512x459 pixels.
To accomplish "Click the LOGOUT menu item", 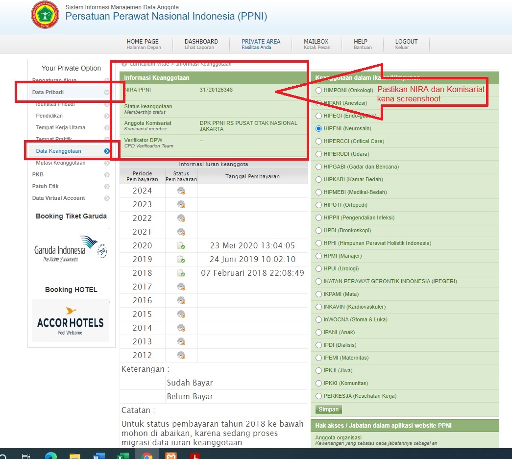I will point(406,44).
